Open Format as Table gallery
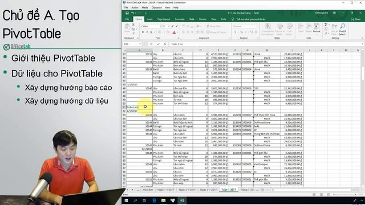Screen dimensions: 365x205 coord(280,29)
